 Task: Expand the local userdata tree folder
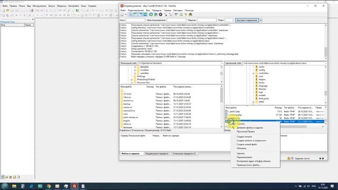coord(135,73)
